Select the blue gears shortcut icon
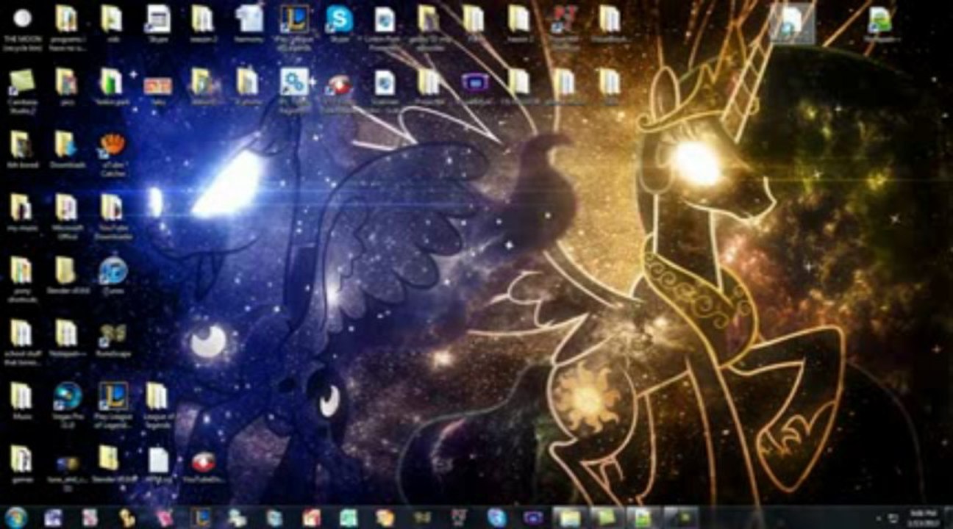Viewport: 953px width, 529px height. tap(294, 82)
